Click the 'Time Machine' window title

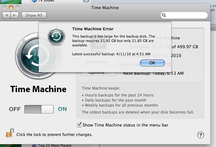point(105,8)
